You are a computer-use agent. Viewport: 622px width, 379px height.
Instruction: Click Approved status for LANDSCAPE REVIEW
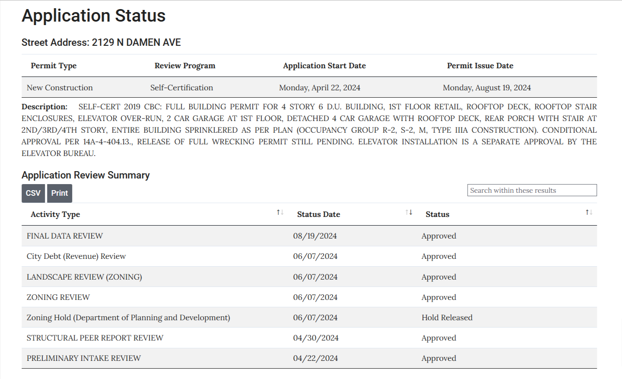point(439,277)
